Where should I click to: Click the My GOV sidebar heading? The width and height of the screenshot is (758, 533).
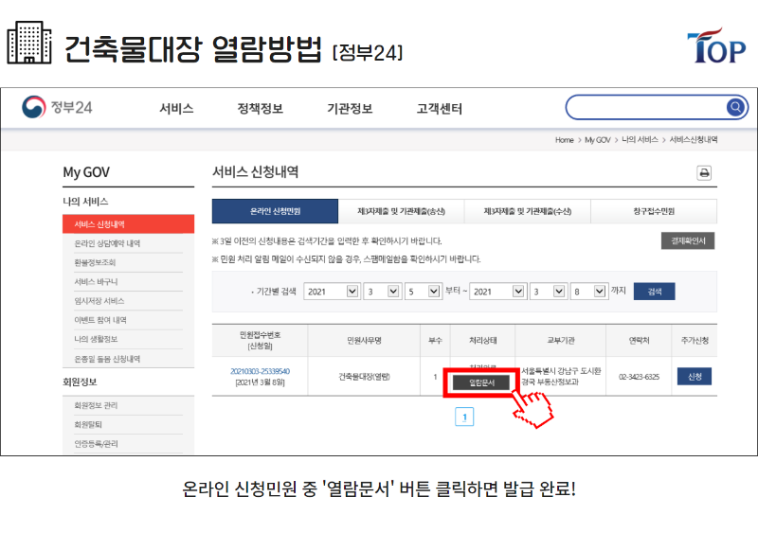point(86,172)
